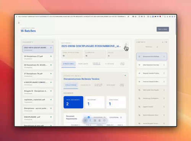Click the circle icon beside the document title

(126, 44)
